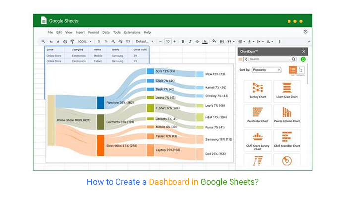Switch to List view toggle

[x=293, y=70]
